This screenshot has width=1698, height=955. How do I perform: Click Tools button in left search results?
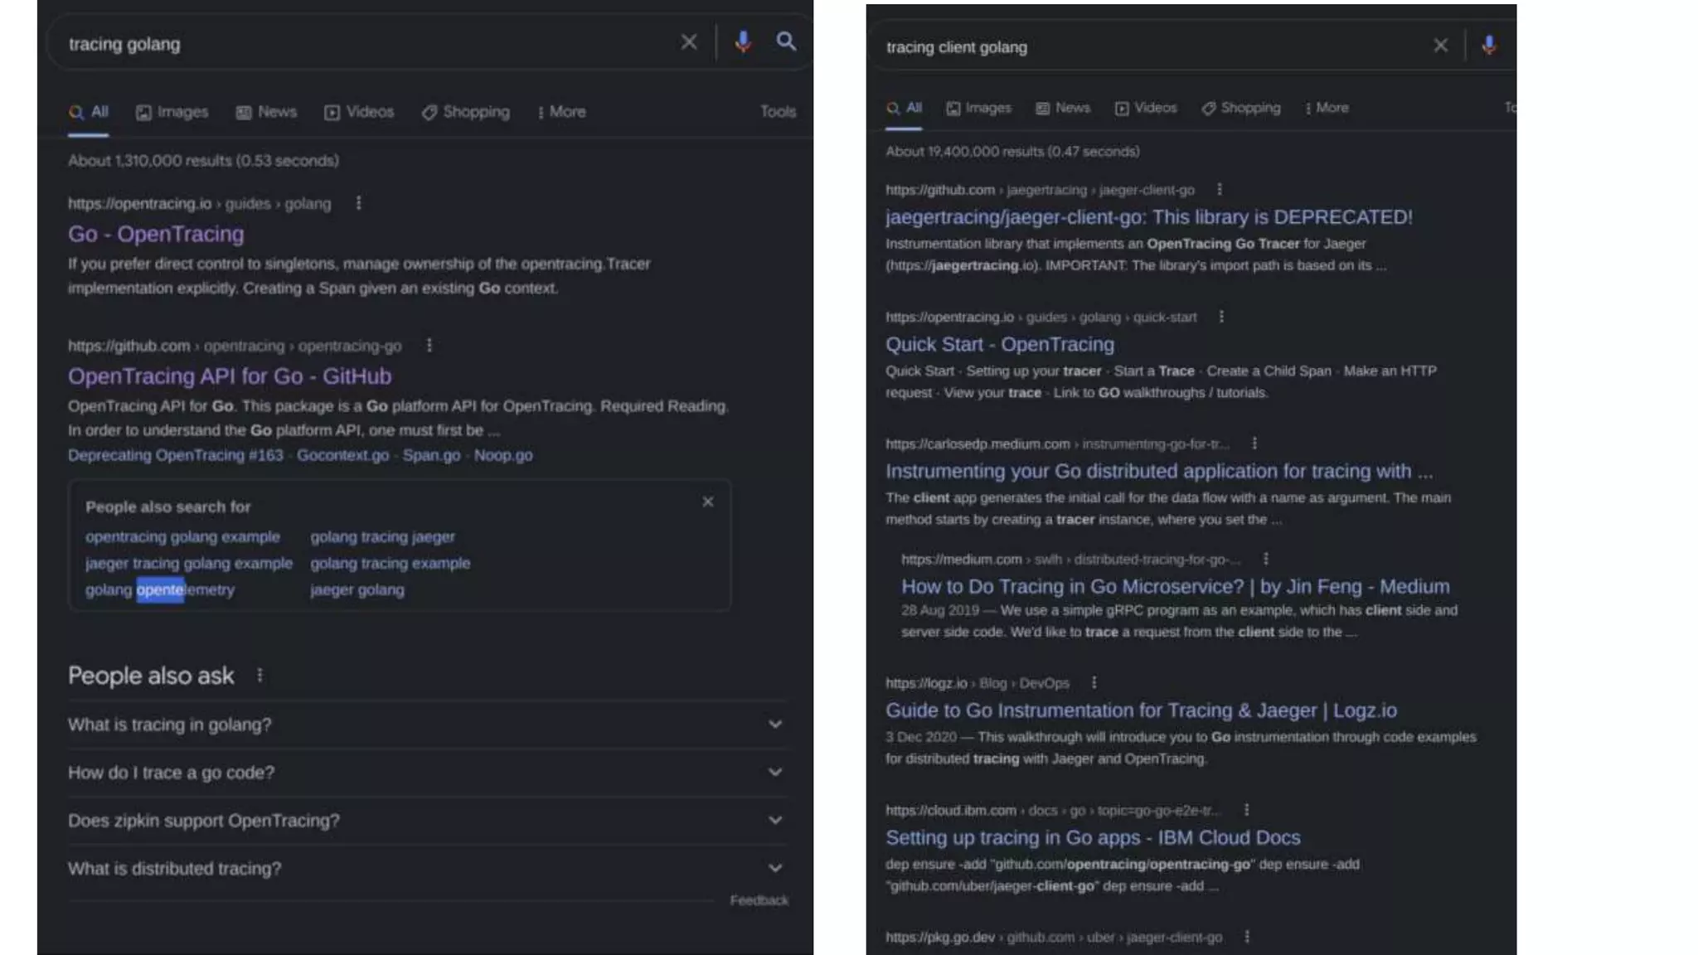(x=777, y=111)
